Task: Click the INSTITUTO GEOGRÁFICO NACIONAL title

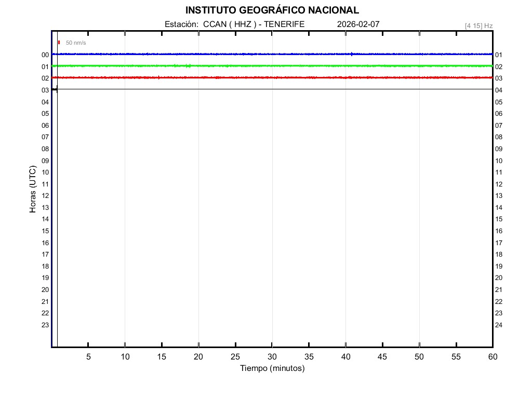Action: tap(272, 10)
